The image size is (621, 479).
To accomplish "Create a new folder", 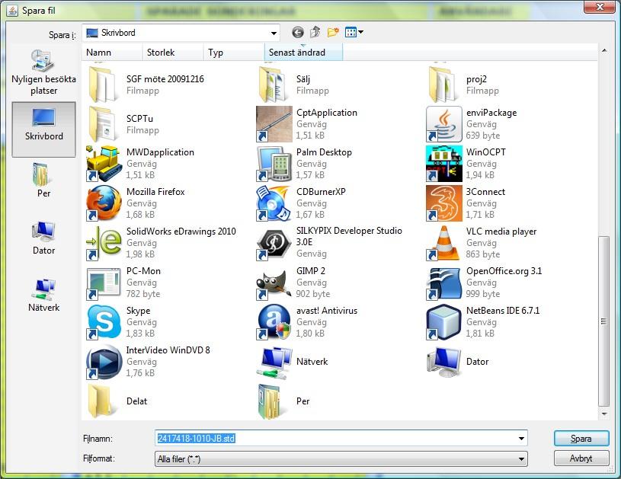I will pyautogui.click(x=333, y=32).
